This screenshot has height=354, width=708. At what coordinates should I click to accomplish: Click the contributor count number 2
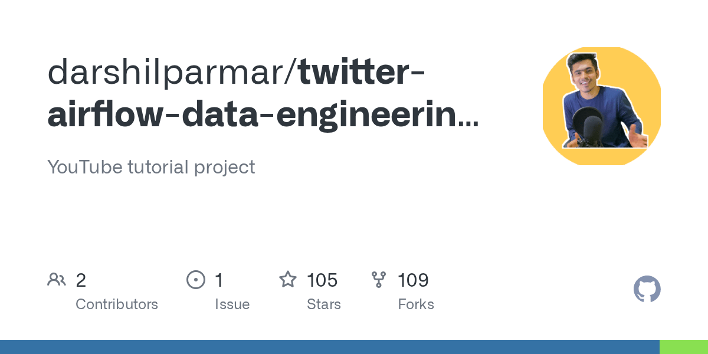[x=81, y=280]
